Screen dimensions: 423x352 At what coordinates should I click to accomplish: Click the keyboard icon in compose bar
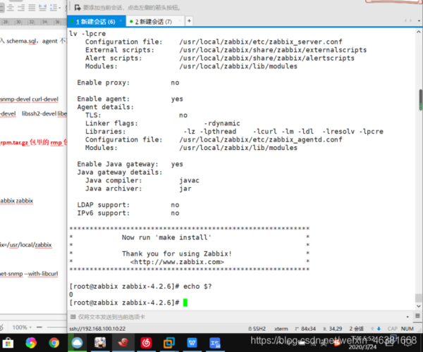point(73,317)
